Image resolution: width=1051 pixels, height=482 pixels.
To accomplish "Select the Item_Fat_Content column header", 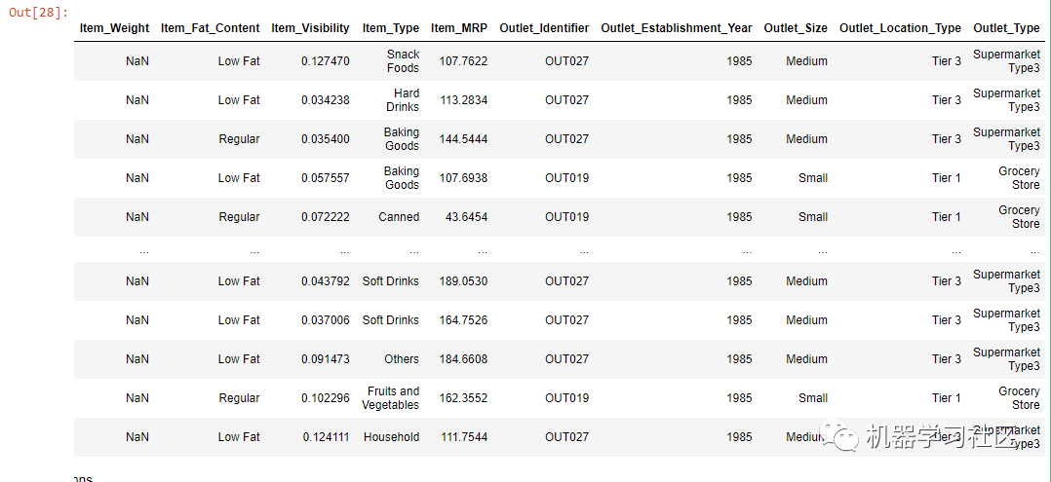I will (210, 28).
